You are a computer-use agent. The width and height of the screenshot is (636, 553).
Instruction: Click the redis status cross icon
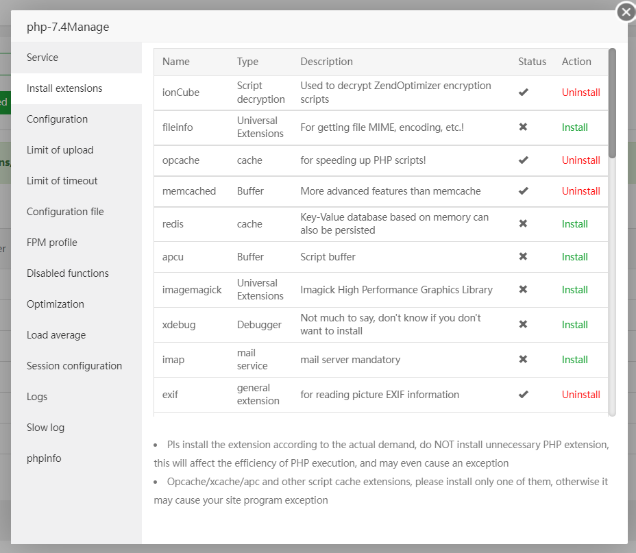pos(524,224)
